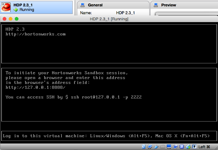Click the http://127.0.0.1:8888/ address text
218x150 pixels.
click(35, 87)
